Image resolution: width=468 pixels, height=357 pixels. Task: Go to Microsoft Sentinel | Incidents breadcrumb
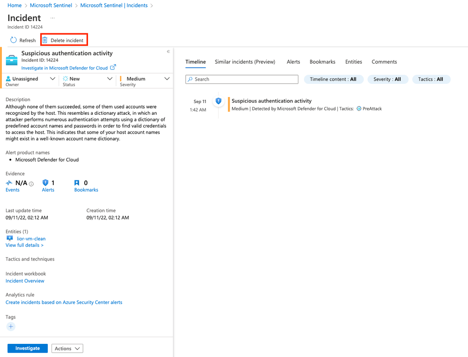click(114, 5)
